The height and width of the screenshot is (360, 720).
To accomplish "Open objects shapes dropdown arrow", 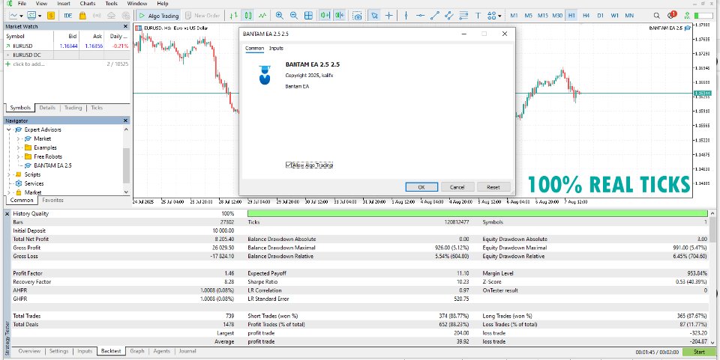I will tap(499, 16).
